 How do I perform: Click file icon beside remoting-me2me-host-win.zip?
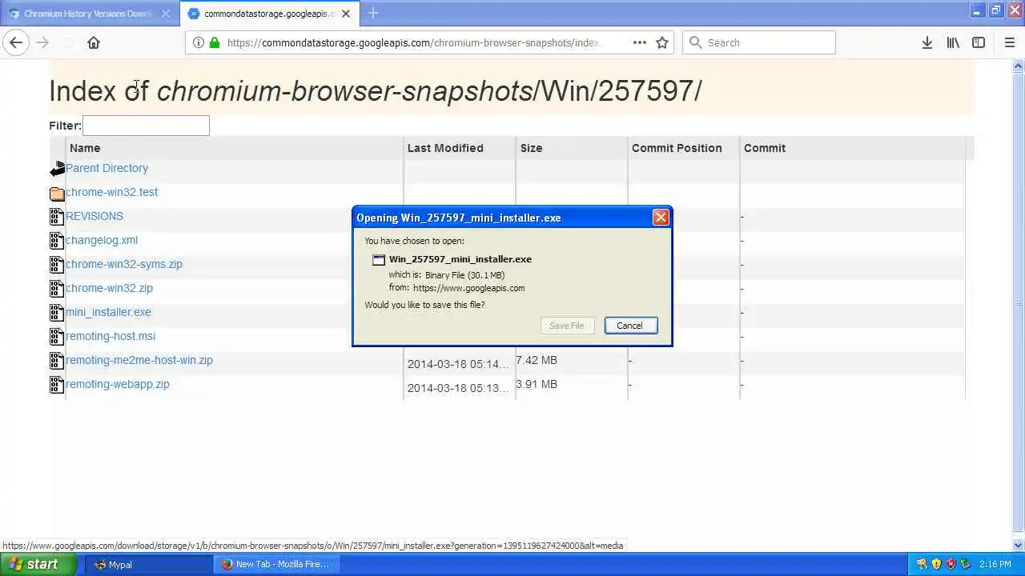[56, 361]
